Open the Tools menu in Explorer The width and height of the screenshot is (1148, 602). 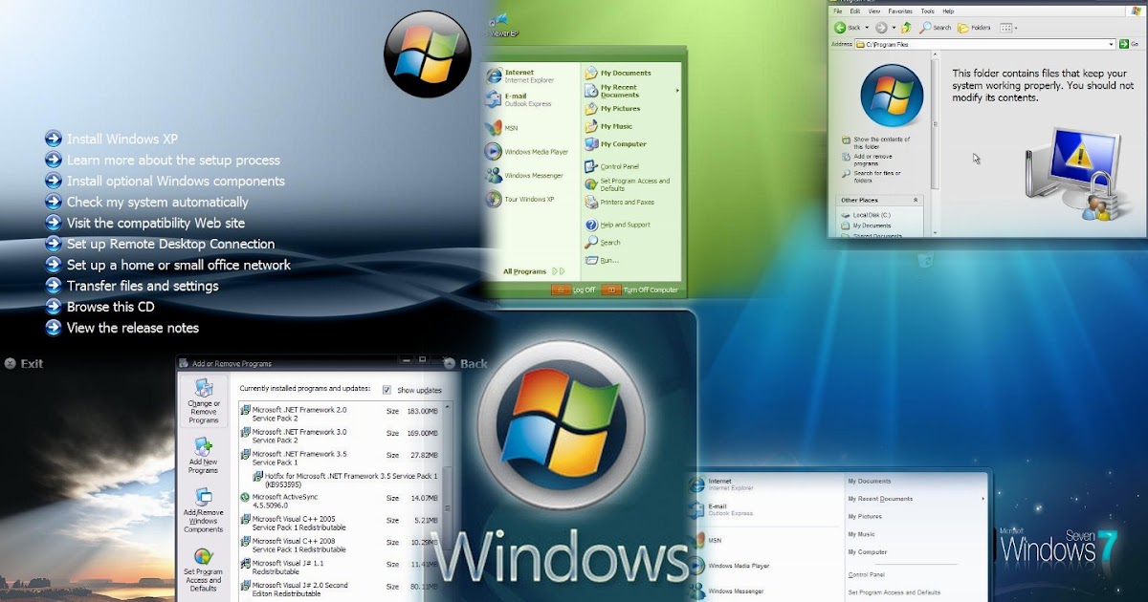pos(925,11)
